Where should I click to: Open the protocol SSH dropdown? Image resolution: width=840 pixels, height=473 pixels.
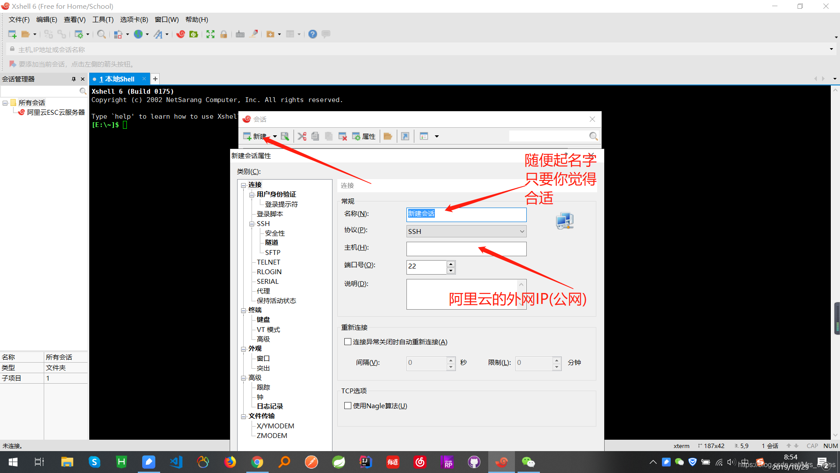coord(466,231)
